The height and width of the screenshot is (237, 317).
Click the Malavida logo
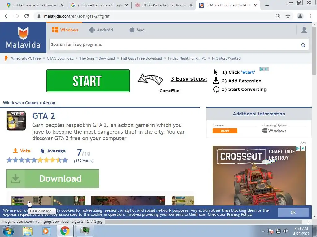23,37
